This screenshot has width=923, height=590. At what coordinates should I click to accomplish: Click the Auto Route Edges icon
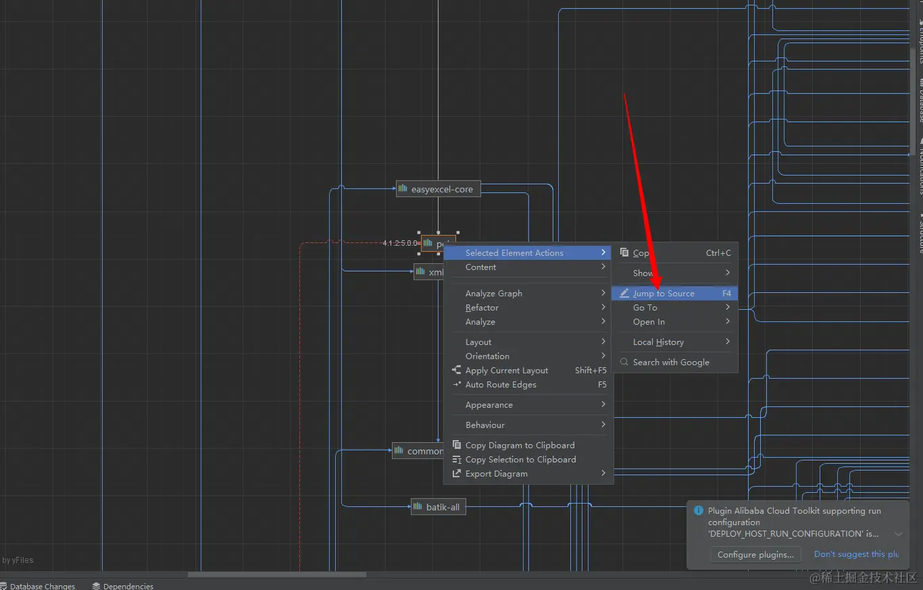click(x=457, y=385)
